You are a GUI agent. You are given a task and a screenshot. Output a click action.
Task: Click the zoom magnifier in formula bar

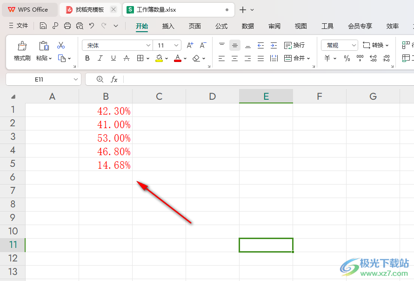[x=100, y=79]
